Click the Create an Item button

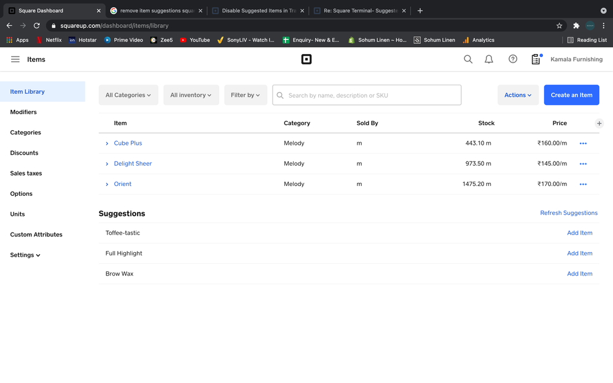[571, 95]
